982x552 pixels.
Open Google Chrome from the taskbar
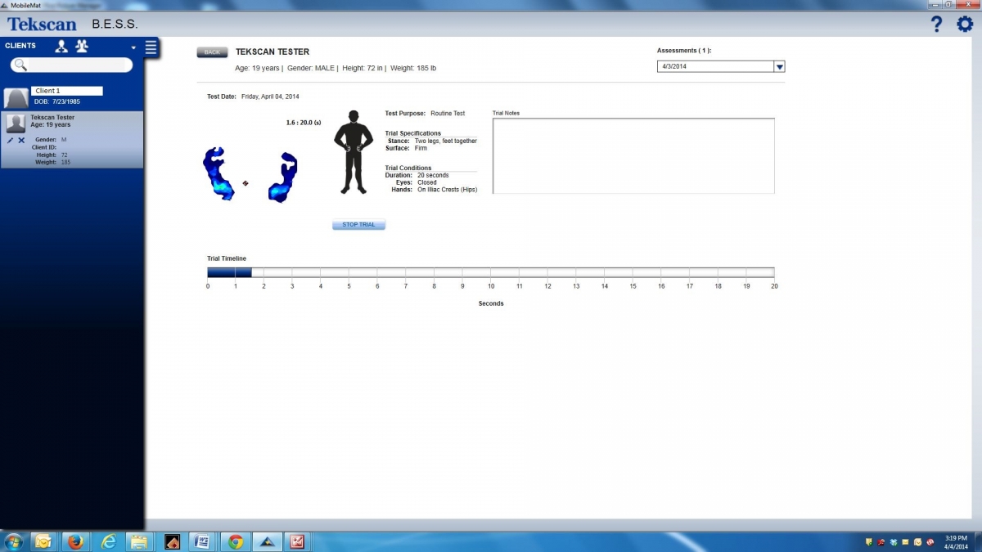(x=236, y=541)
